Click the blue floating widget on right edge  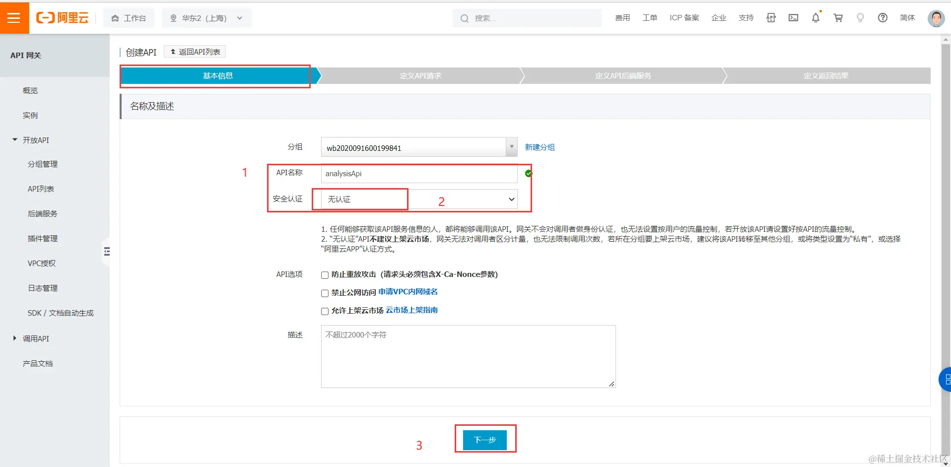pyautogui.click(x=945, y=380)
